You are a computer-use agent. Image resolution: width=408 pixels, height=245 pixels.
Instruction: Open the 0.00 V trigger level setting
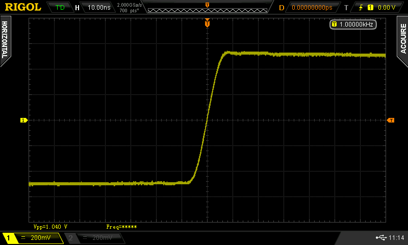pos(386,8)
